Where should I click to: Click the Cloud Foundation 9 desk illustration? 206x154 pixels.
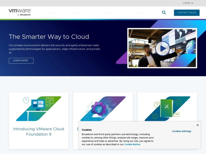38,108
